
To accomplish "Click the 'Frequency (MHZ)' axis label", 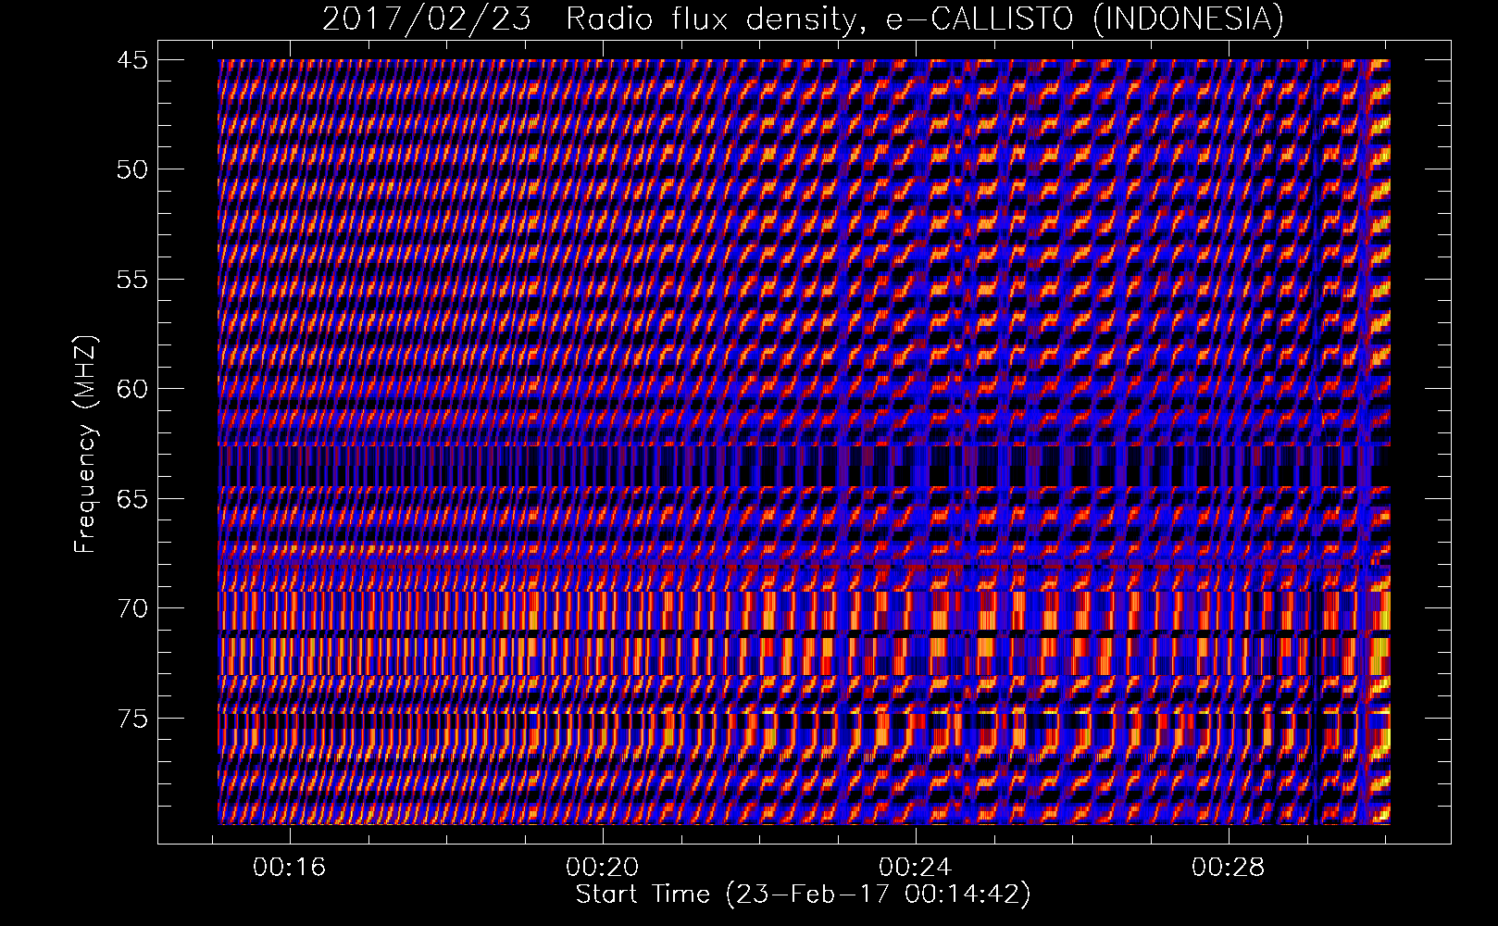I will pos(85,444).
